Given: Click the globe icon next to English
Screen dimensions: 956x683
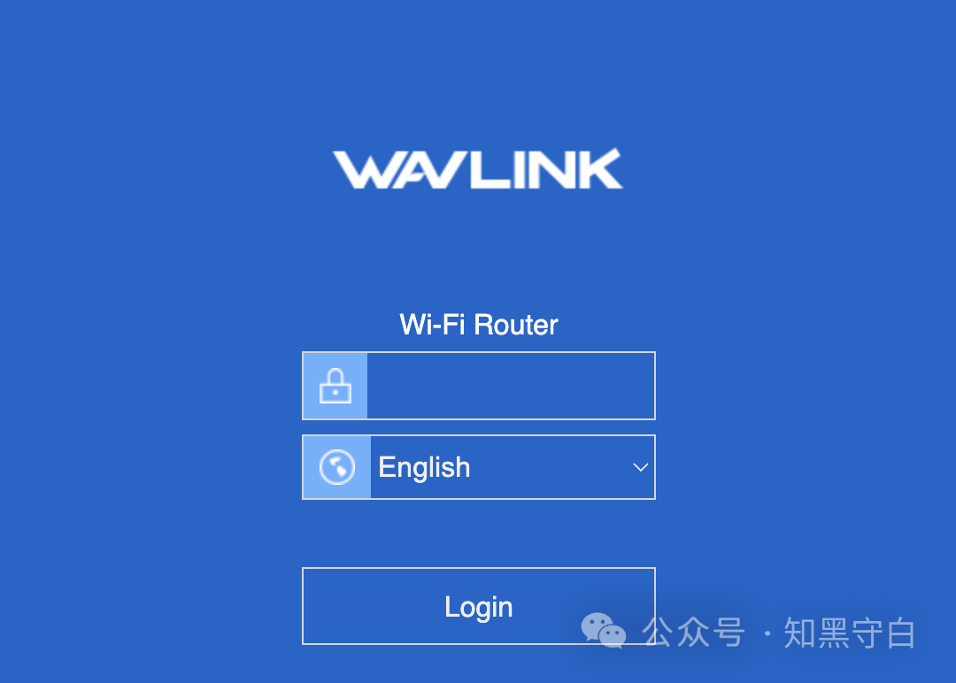Looking at the screenshot, I should click(x=337, y=467).
